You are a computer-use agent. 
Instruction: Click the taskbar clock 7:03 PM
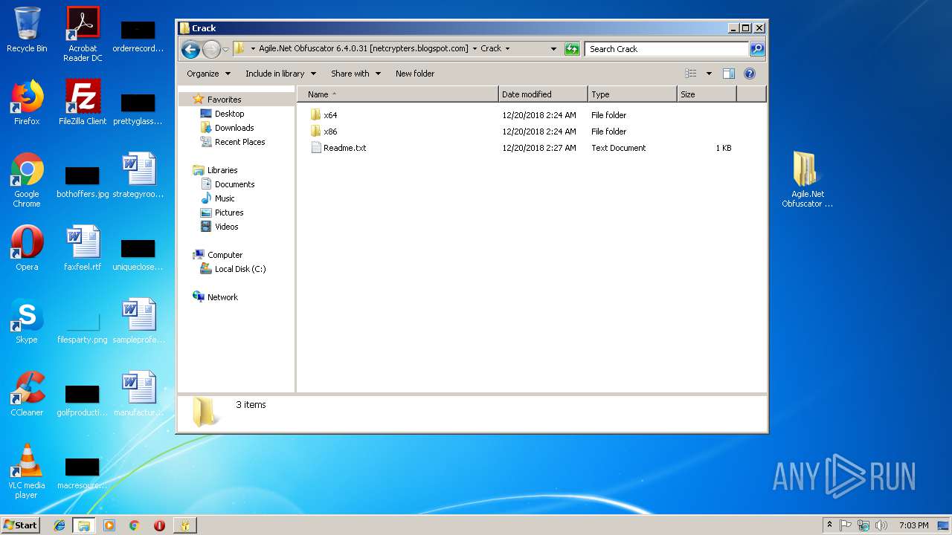pos(913,525)
